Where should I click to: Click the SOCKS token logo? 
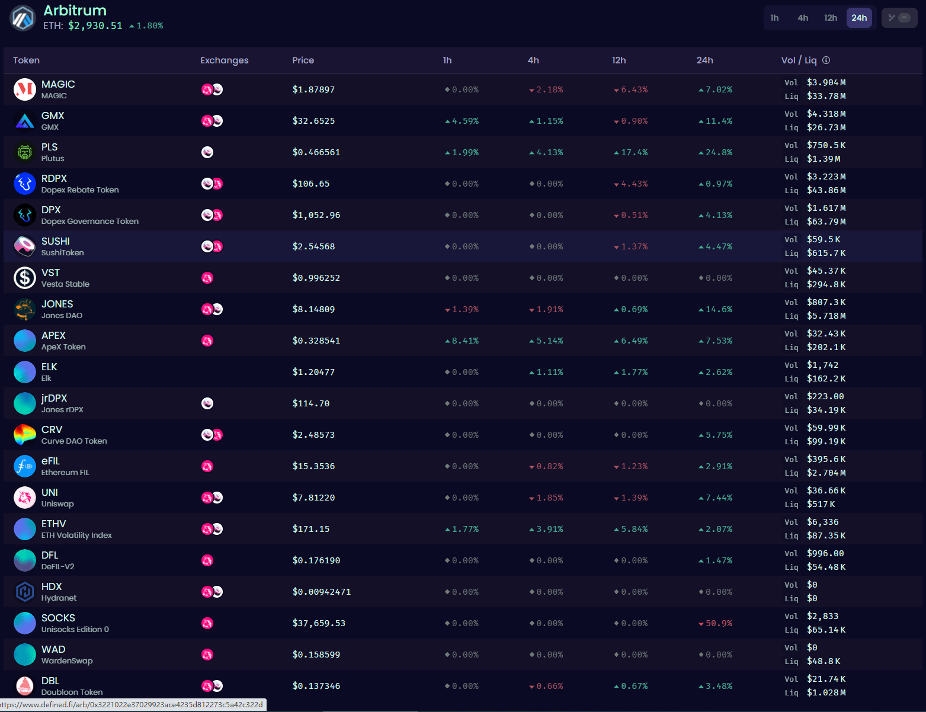click(25, 623)
